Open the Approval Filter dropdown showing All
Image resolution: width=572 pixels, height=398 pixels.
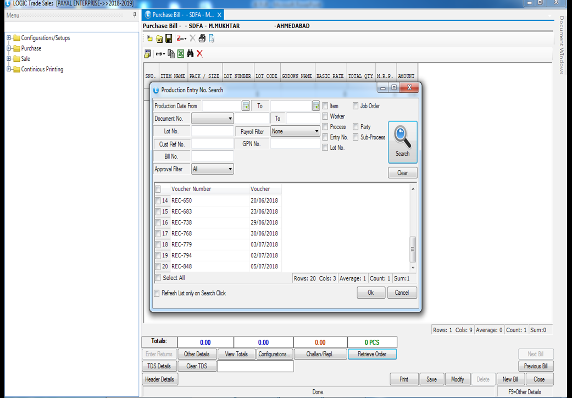point(212,169)
